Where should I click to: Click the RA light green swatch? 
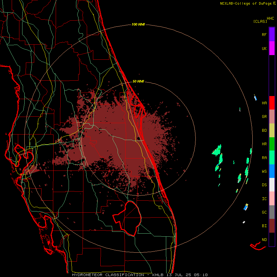click(272, 158)
